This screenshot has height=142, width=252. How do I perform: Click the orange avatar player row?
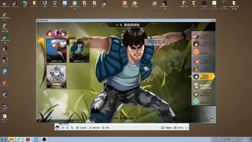point(203,52)
